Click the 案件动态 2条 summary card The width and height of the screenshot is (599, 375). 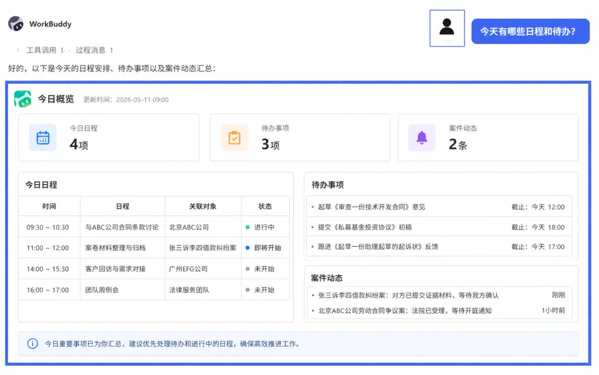click(x=488, y=138)
